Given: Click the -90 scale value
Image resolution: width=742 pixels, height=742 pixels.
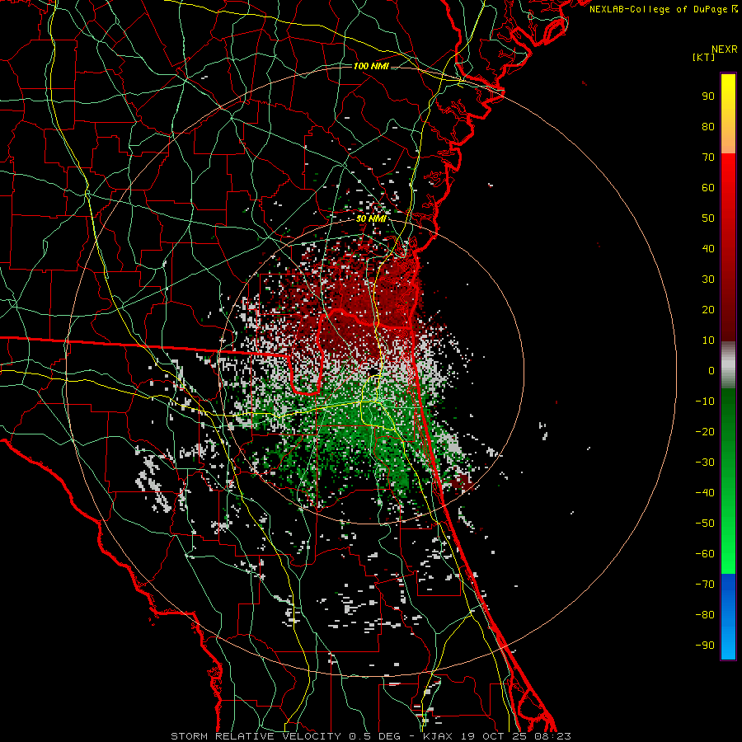Looking at the screenshot, I should tap(705, 646).
